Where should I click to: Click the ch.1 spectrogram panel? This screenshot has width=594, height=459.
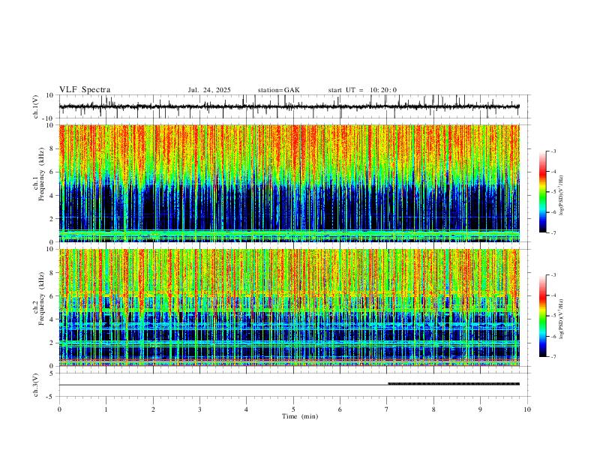(289, 183)
